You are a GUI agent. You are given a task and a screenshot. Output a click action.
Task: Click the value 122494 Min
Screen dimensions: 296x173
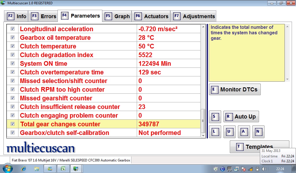[x=155, y=63]
